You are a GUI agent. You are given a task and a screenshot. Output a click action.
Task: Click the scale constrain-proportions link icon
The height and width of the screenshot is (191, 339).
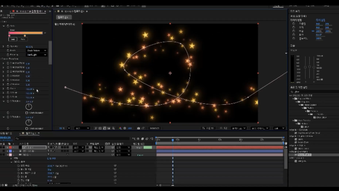(313, 31)
